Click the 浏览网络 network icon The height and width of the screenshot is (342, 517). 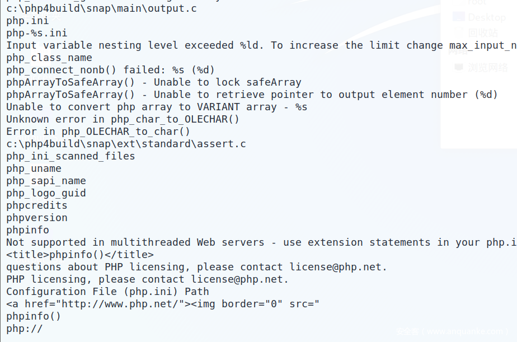(x=459, y=67)
